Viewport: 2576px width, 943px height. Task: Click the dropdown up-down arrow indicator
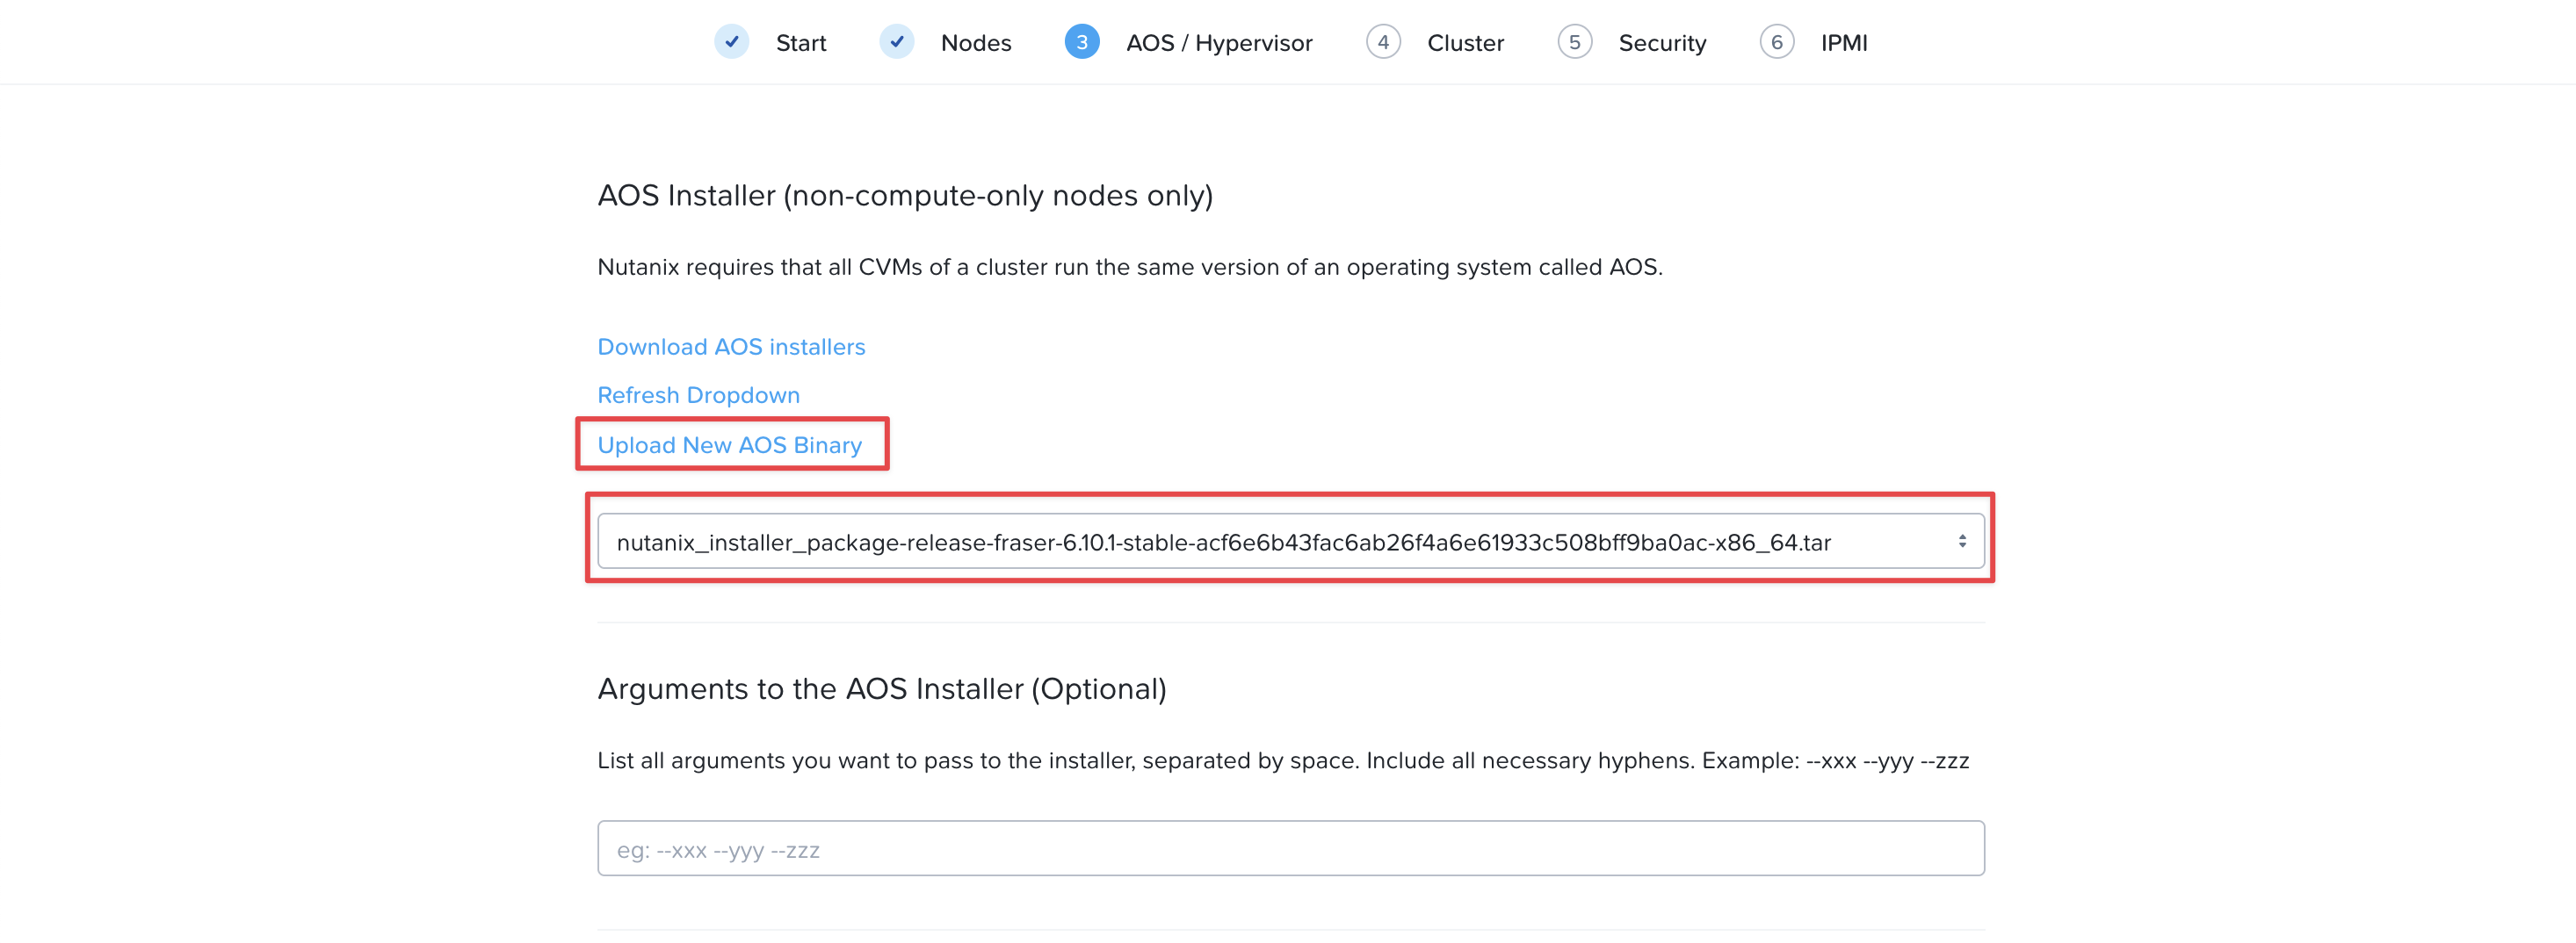pyautogui.click(x=1962, y=541)
